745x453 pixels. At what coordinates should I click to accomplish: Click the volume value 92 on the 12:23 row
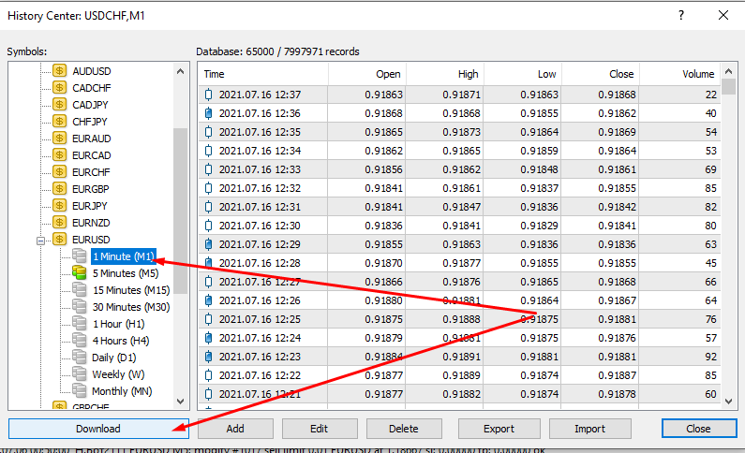click(710, 357)
